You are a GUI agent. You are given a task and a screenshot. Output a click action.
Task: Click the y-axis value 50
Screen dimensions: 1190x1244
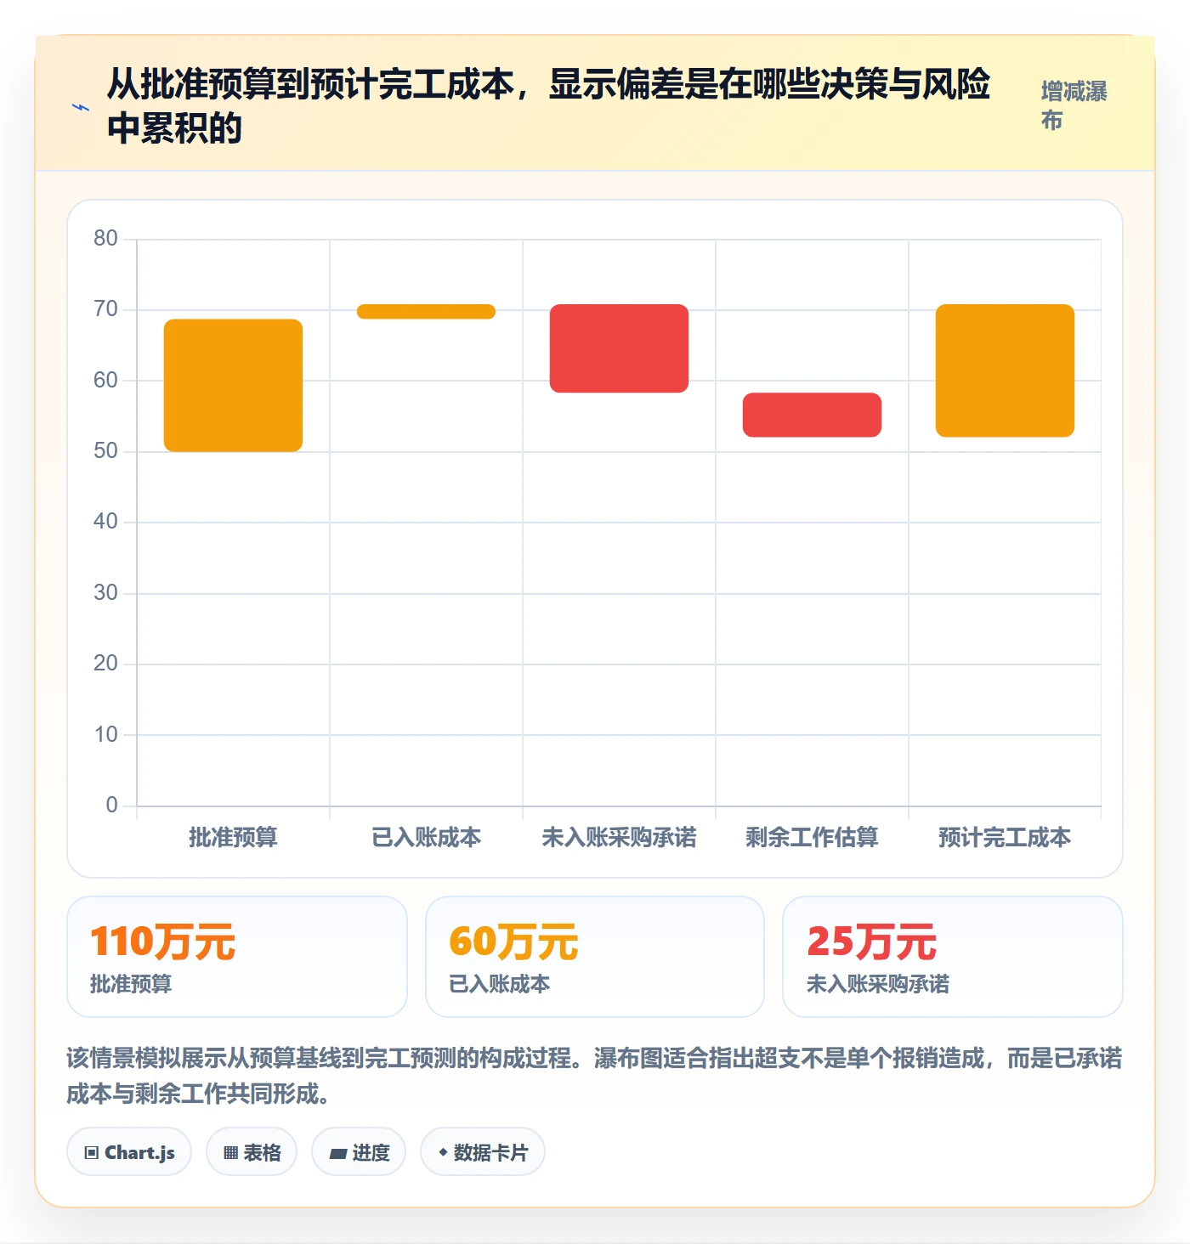pos(105,450)
